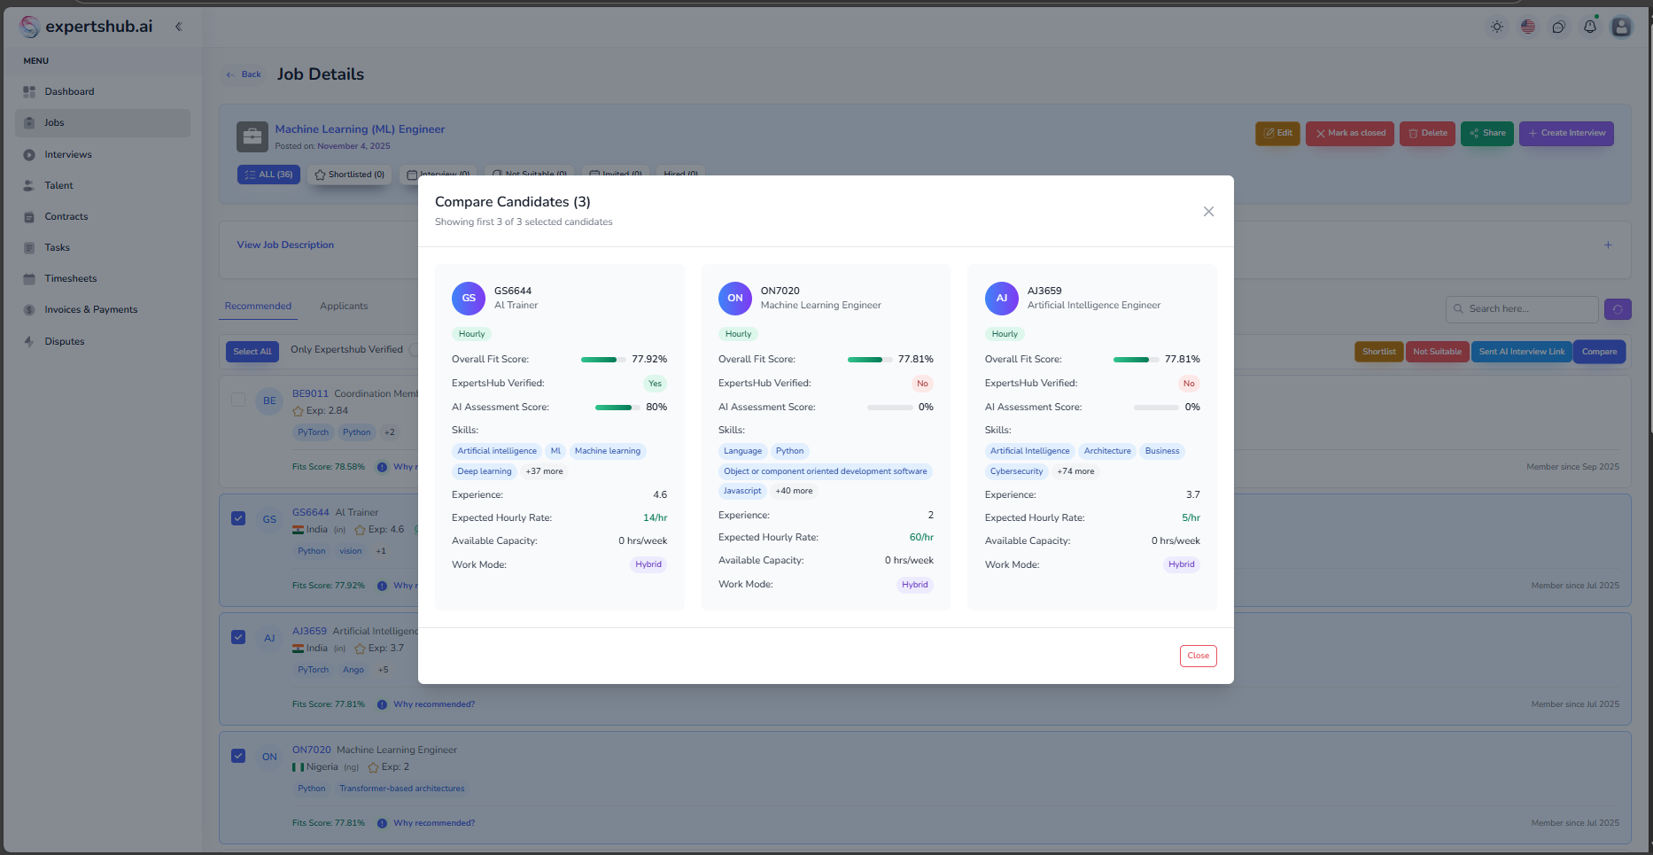Screen dimensions: 1653x855
Task: Click Delete job button
Action: [1427, 134]
